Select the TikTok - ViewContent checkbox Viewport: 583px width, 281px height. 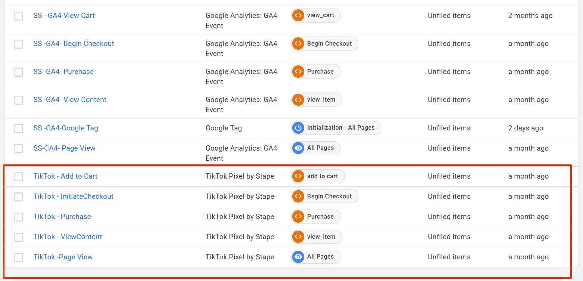coord(19,237)
